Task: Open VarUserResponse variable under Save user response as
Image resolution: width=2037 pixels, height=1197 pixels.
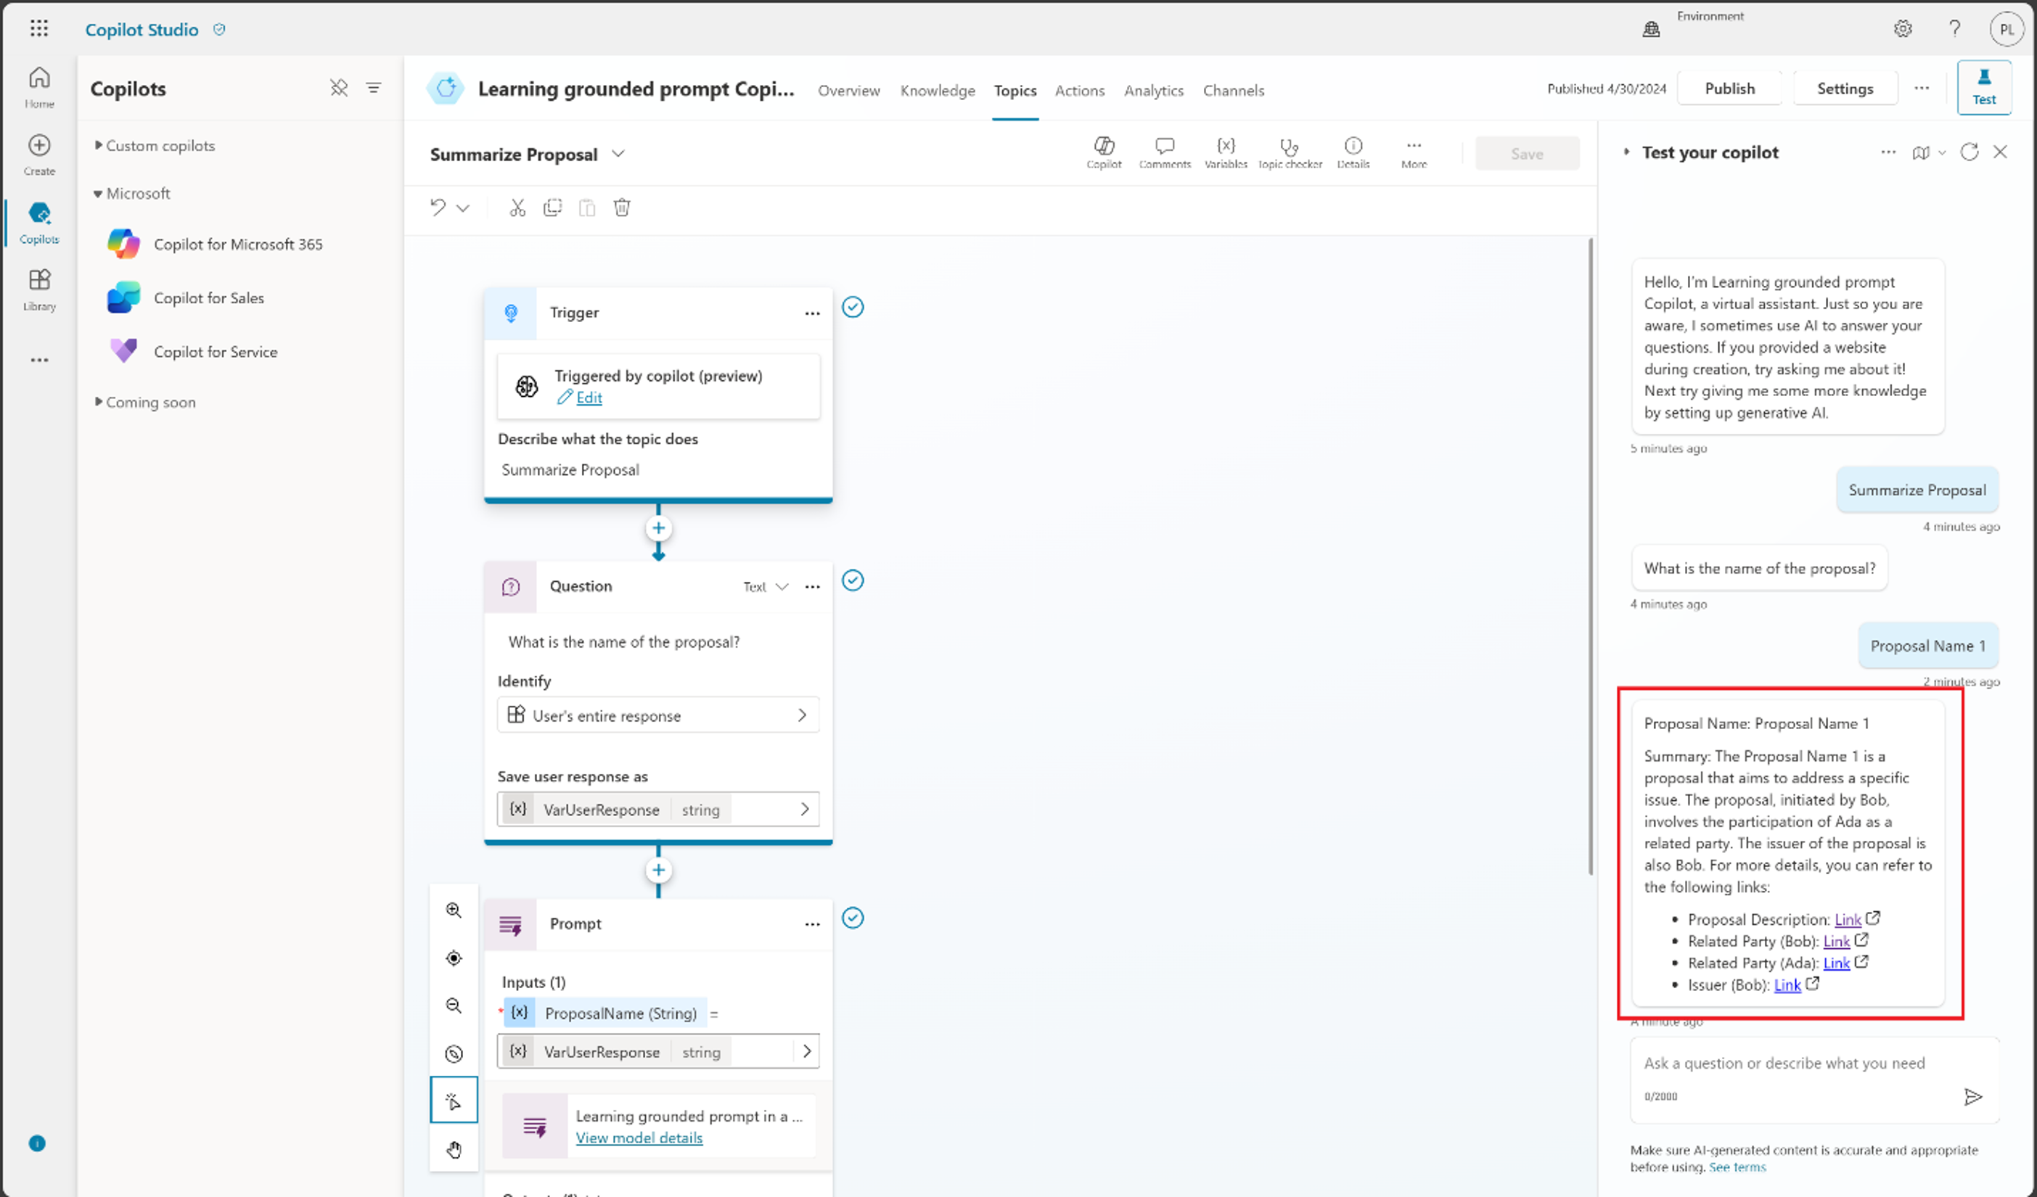Action: click(x=658, y=809)
